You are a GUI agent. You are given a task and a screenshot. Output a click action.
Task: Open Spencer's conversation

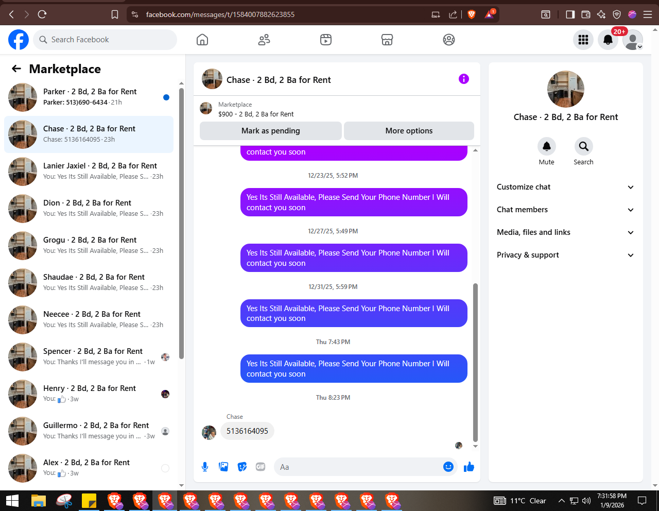[x=89, y=357]
